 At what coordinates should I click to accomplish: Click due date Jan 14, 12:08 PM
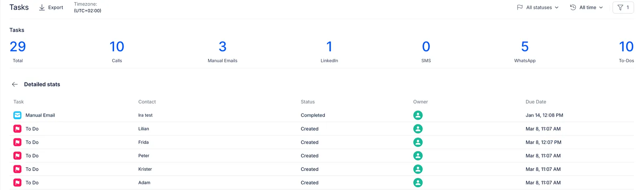pos(544,115)
